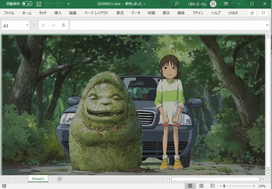
Task: Click the horizontal scrollbar track
Action: 216,179
